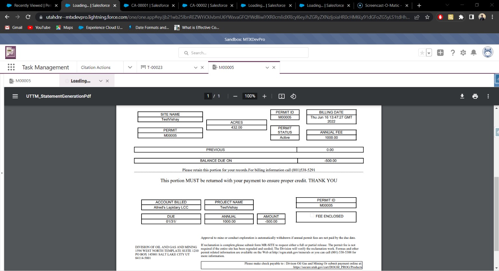
Task: Open the YouTube bookmark
Action: [x=39, y=28]
